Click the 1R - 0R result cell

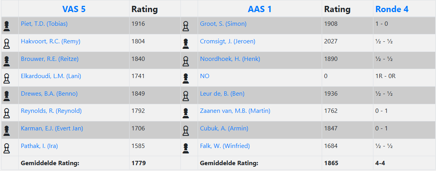coord(385,76)
